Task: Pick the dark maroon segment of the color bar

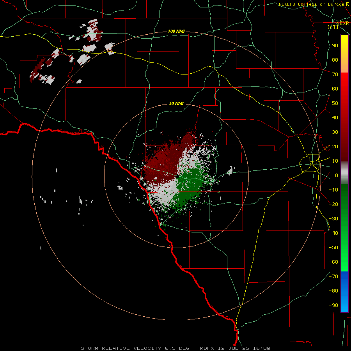Action: (x=344, y=148)
